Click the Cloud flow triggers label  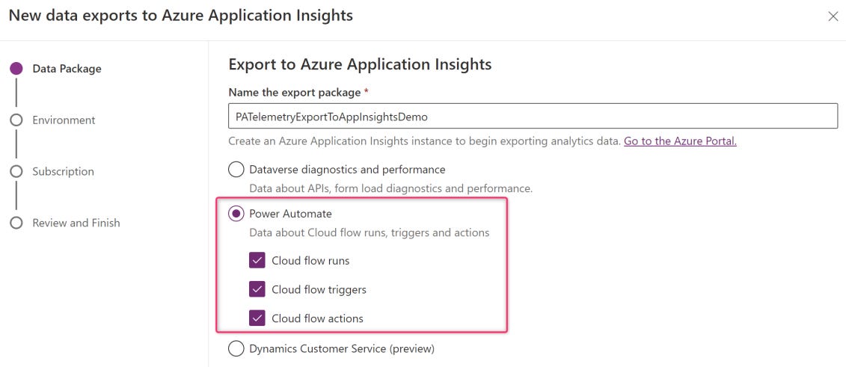(319, 289)
